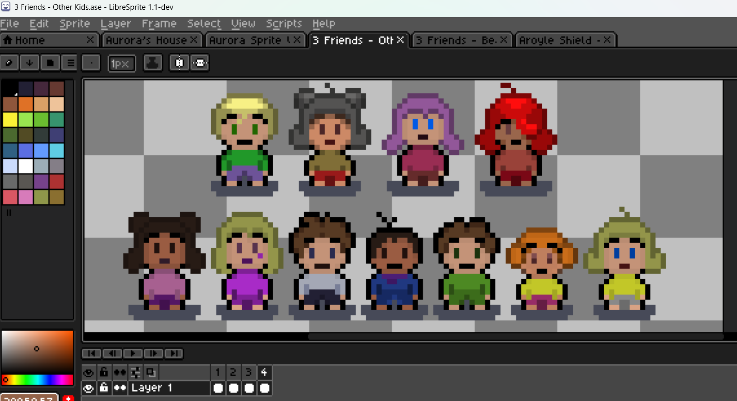Toggle visibility of all layers in timeline header

click(x=89, y=372)
